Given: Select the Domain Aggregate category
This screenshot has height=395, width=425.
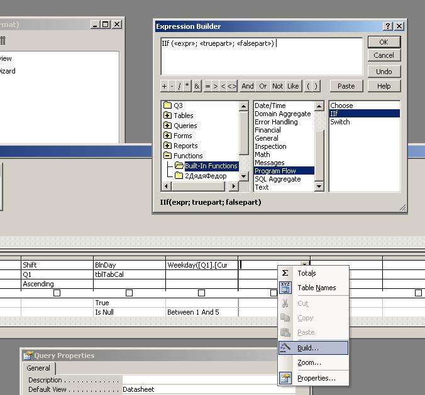Looking at the screenshot, I should click(284, 114).
